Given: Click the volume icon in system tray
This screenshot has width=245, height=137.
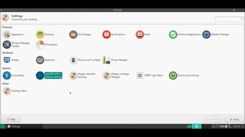Looking at the screenshot, I should (x=222, y=126).
